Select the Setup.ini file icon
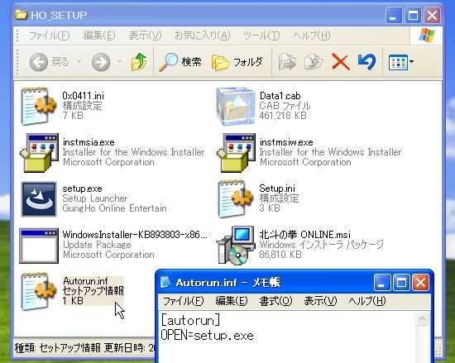The image size is (455, 363). click(x=236, y=198)
